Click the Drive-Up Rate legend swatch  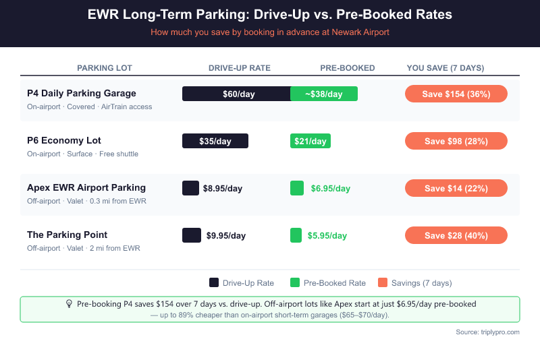[214, 283]
